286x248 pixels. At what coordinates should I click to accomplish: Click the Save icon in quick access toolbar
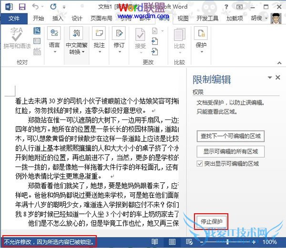(22, 7)
